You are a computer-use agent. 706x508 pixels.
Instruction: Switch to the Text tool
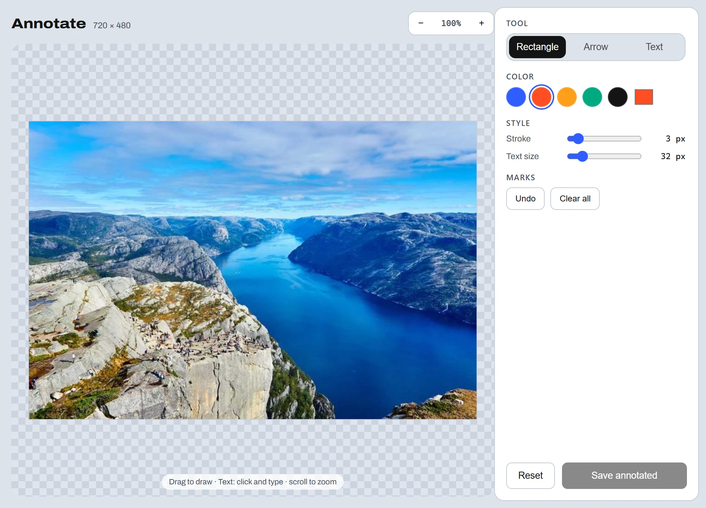click(x=654, y=47)
